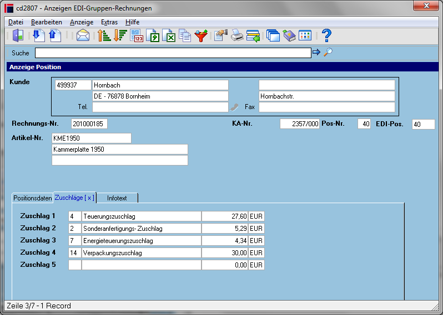Screen dimensions: 443x315
Task: Switch to the Infotext tab
Action: 117,198
